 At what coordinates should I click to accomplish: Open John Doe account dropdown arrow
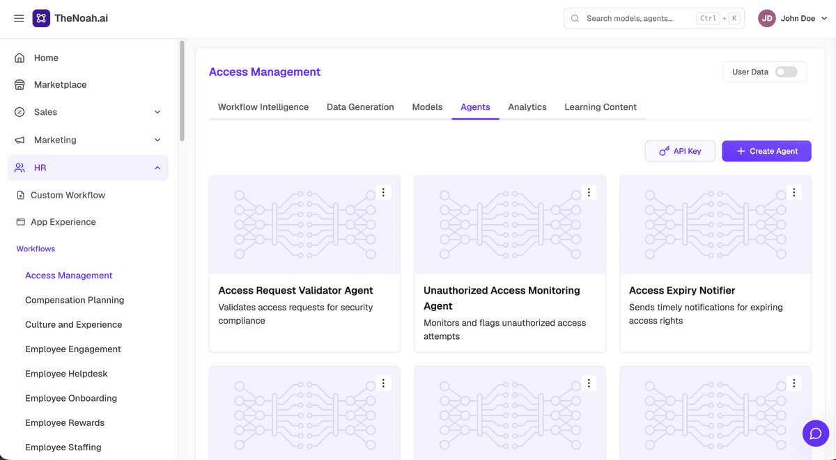tap(824, 19)
